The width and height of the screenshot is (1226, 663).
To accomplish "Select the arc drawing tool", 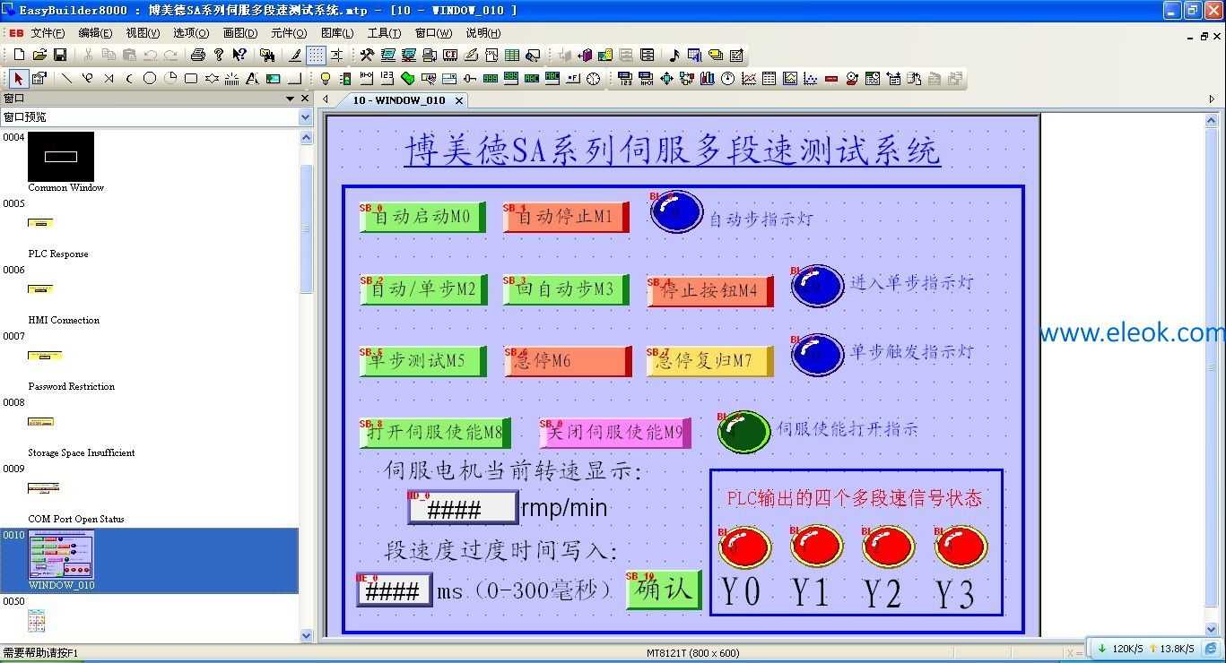I will [129, 79].
